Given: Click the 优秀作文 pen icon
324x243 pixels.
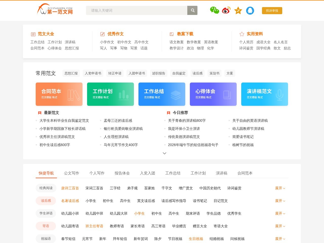Looking at the screenshot, I should coord(102,34).
